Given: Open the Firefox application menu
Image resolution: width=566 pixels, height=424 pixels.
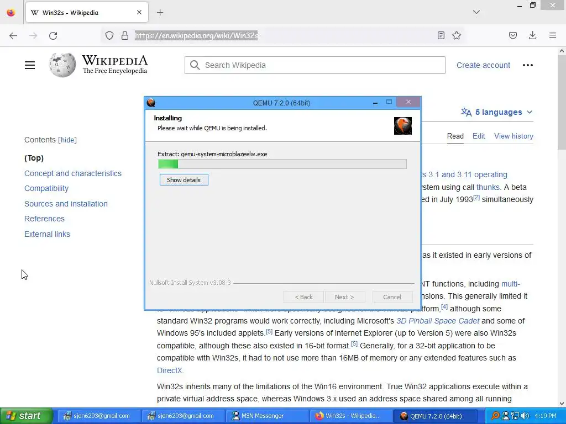Looking at the screenshot, I should click(552, 35).
